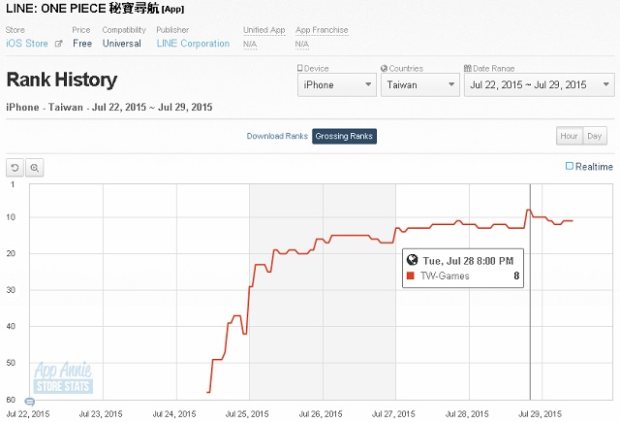Click the annotation bubble icon at the chart origin
Image resolution: width=620 pixels, height=422 pixels.
point(30,402)
